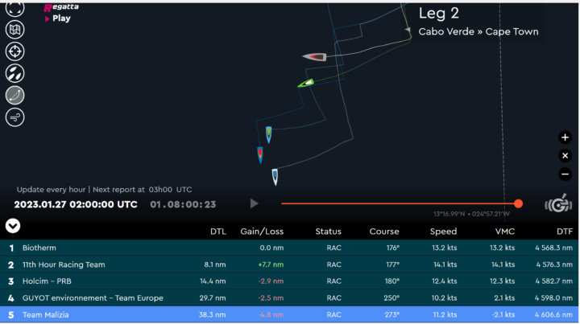
Task: Click the grey and red boat on map
Action: (315, 57)
